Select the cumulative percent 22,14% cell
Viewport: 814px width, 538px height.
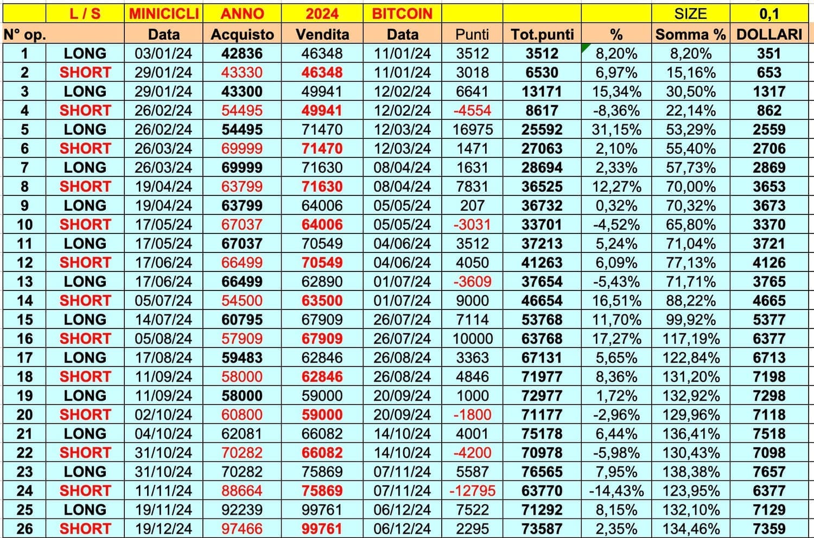690,110
